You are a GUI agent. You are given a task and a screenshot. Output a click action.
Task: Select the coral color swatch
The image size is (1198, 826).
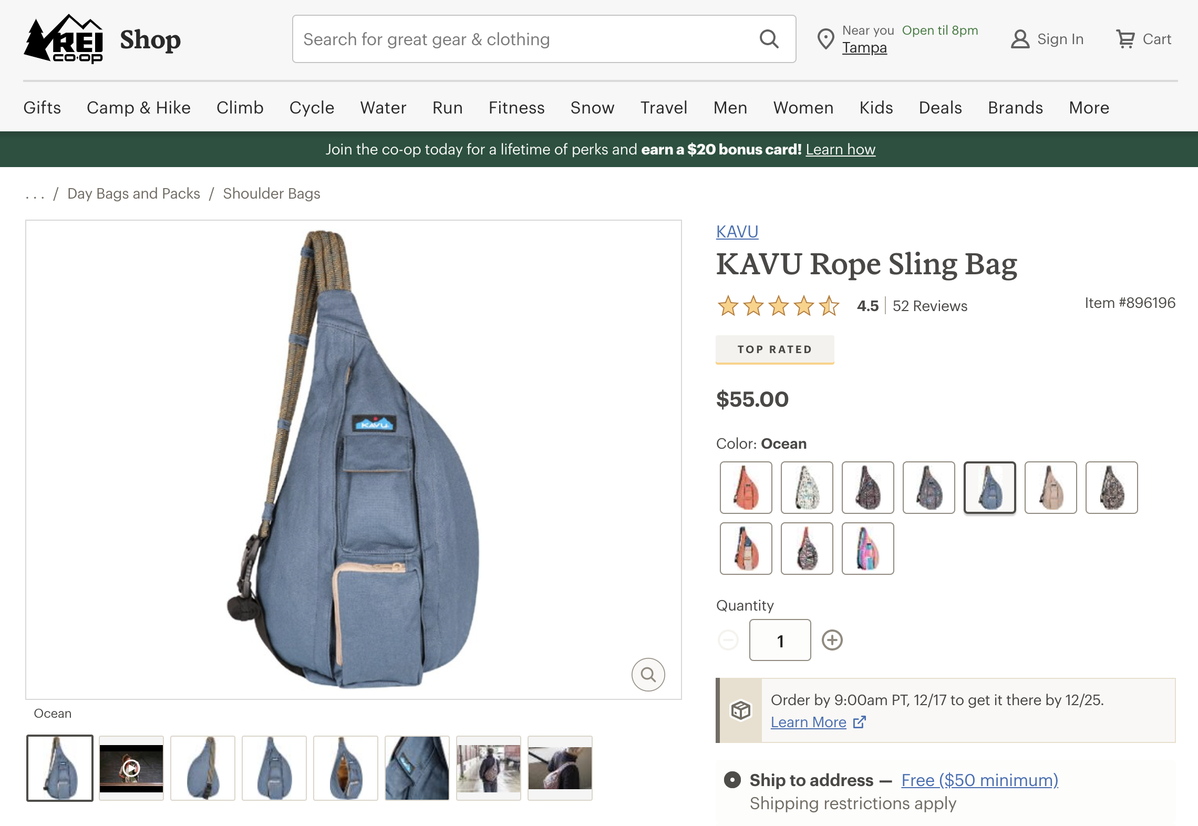coord(746,487)
